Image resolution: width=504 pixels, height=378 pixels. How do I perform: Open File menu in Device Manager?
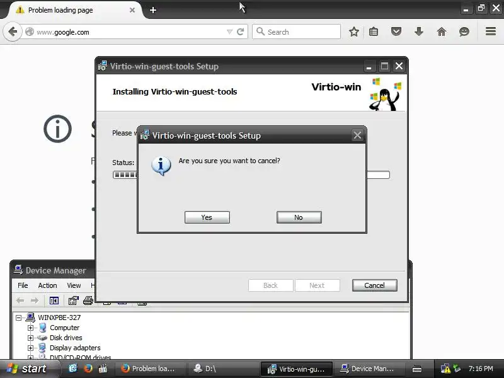click(x=23, y=285)
